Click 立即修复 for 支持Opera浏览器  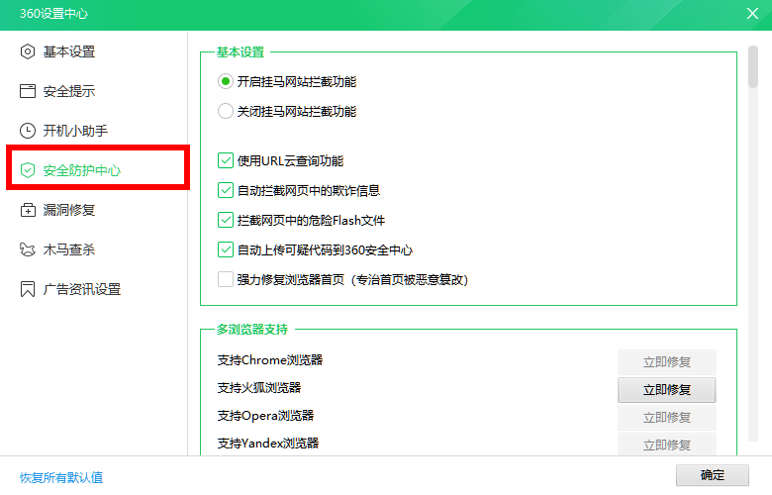click(667, 417)
